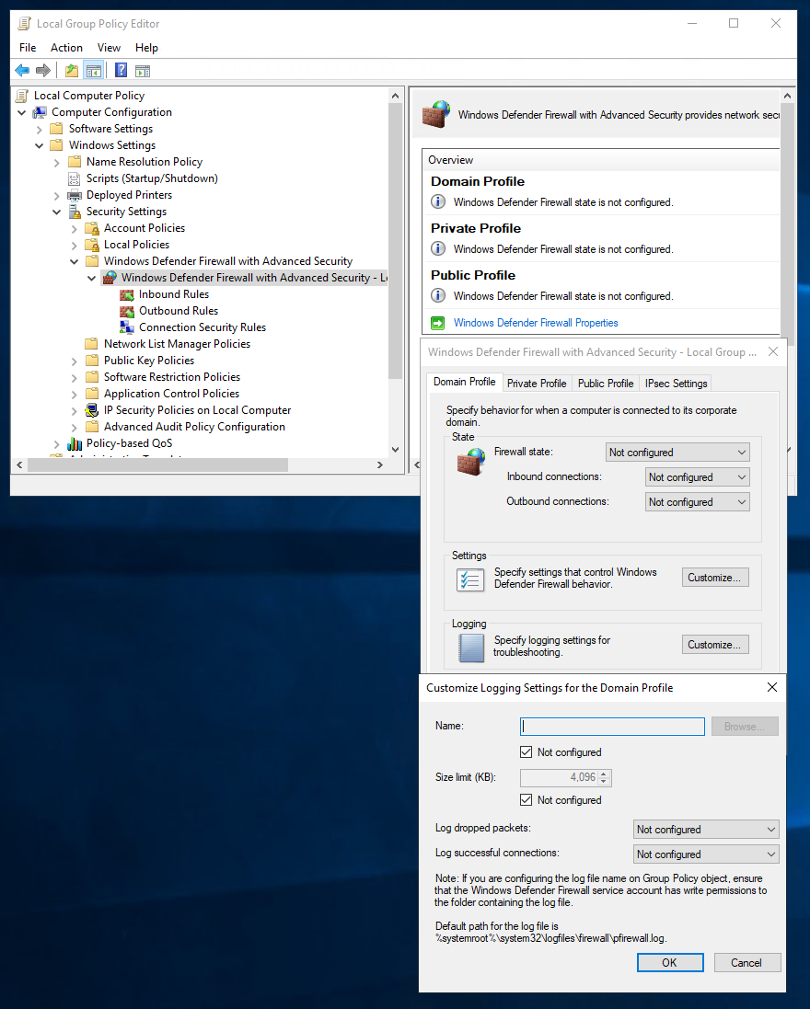The width and height of the screenshot is (810, 1009).
Task: Uncheck Not configured under the Name field
Action: coord(526,752)
